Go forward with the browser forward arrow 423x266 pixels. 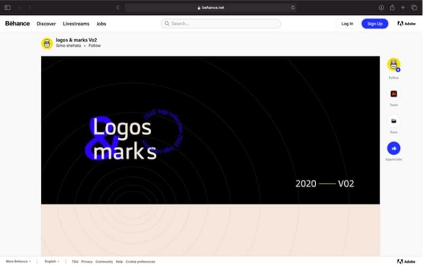point(30,7)
